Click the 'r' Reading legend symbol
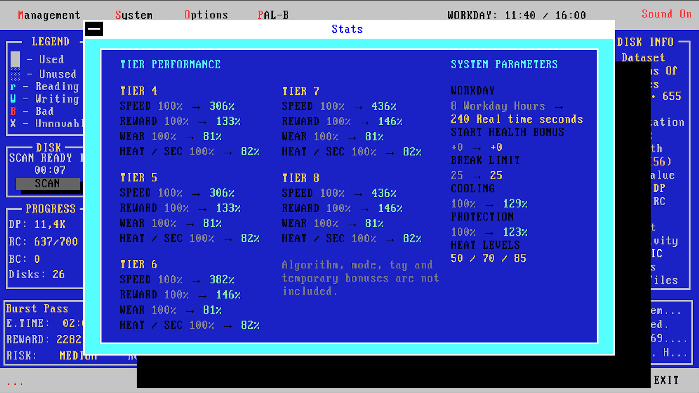 [13, 87]
